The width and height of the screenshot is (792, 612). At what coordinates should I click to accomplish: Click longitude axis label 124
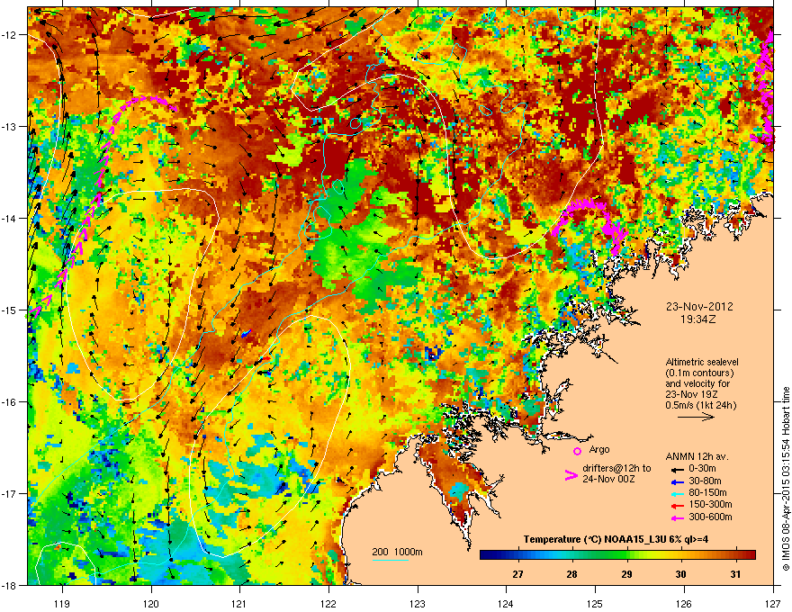506,604
